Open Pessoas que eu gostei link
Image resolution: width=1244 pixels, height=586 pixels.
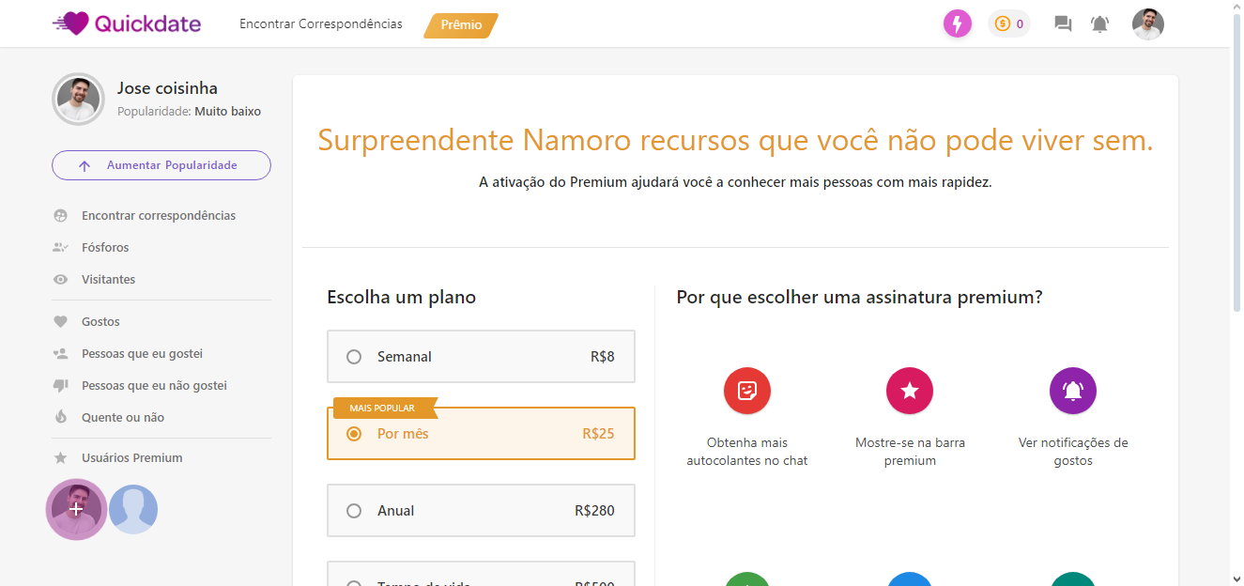pyautogui.click(x=142, y=354)
